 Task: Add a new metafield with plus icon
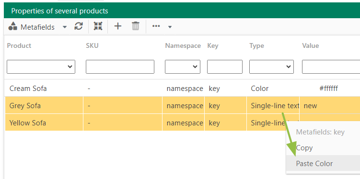pos(118,26)
